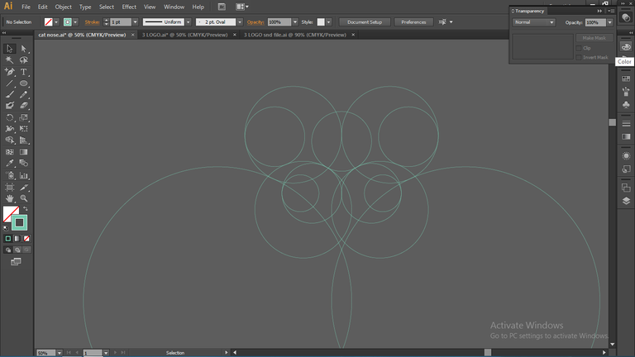Screen dimensions: 635x357
Task: Set paint to None mode button
Action: [26, 239]
